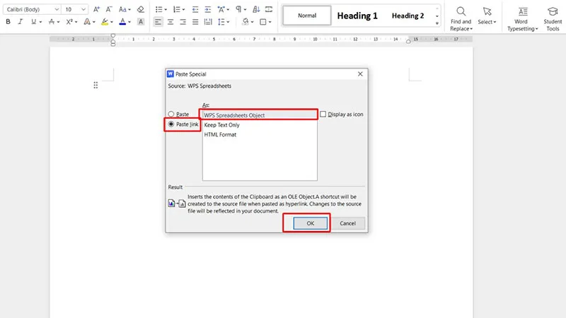Viewport: 566px width, 318px height.
Task: Apply yellow text highlight color
Action: pos(105,22)
